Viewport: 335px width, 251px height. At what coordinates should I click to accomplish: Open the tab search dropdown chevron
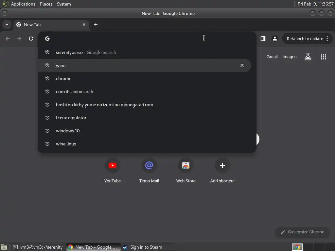pos(7,25)
